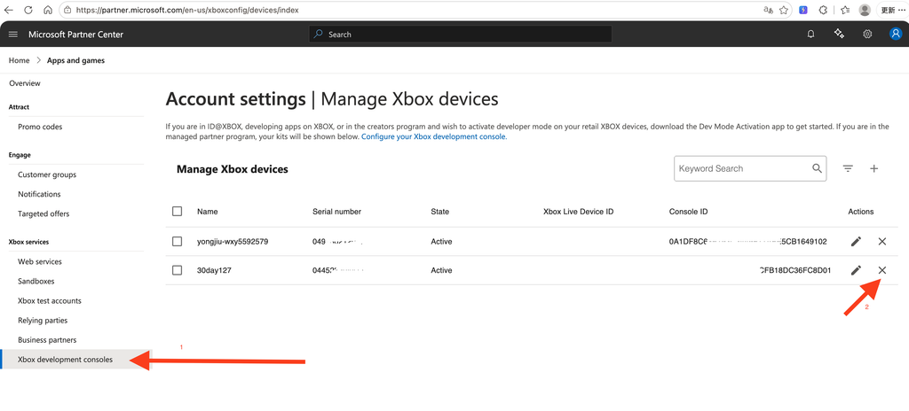
Task: Go to Home breadcrumb
Action: [x=20, y=60]
